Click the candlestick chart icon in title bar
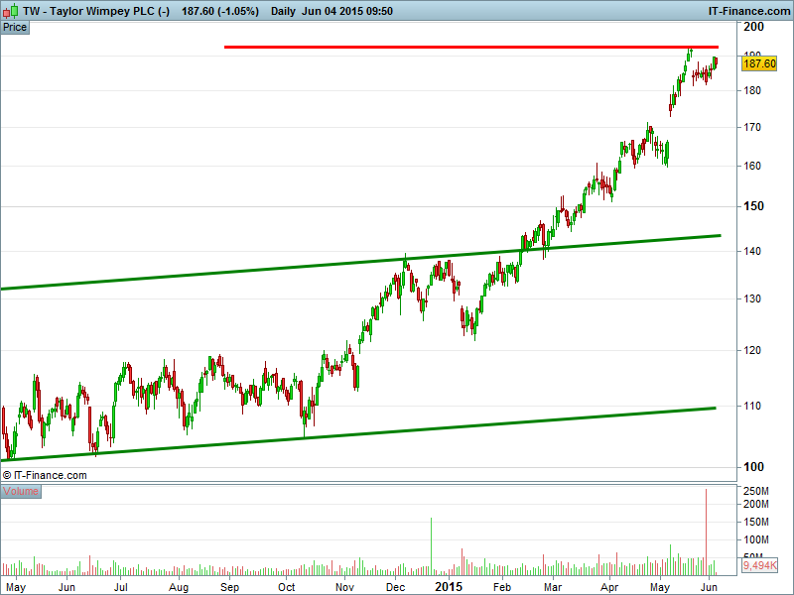The height and width of the screenshot is (595, 794). click(11, 11)
